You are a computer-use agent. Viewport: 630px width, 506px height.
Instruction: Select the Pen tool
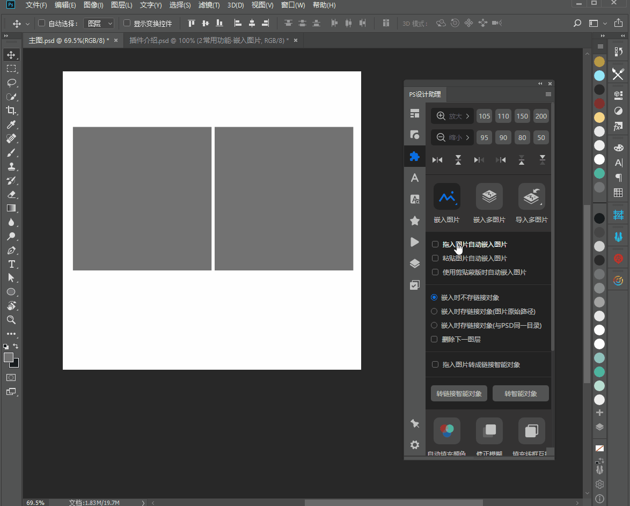click(x=11, y=251)
